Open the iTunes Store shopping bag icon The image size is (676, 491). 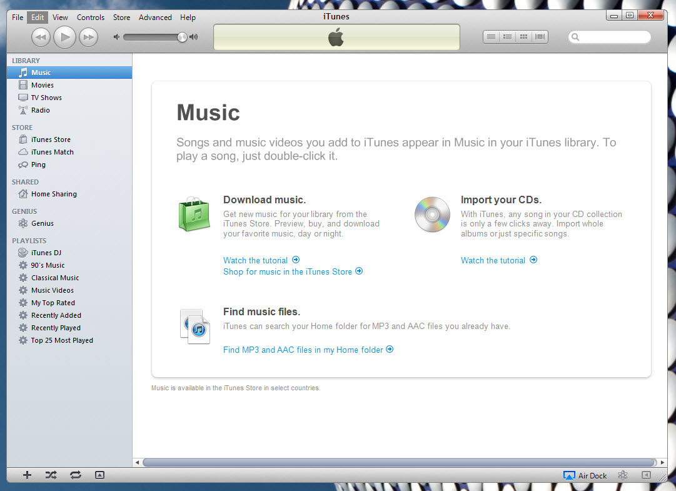(23, 139)
